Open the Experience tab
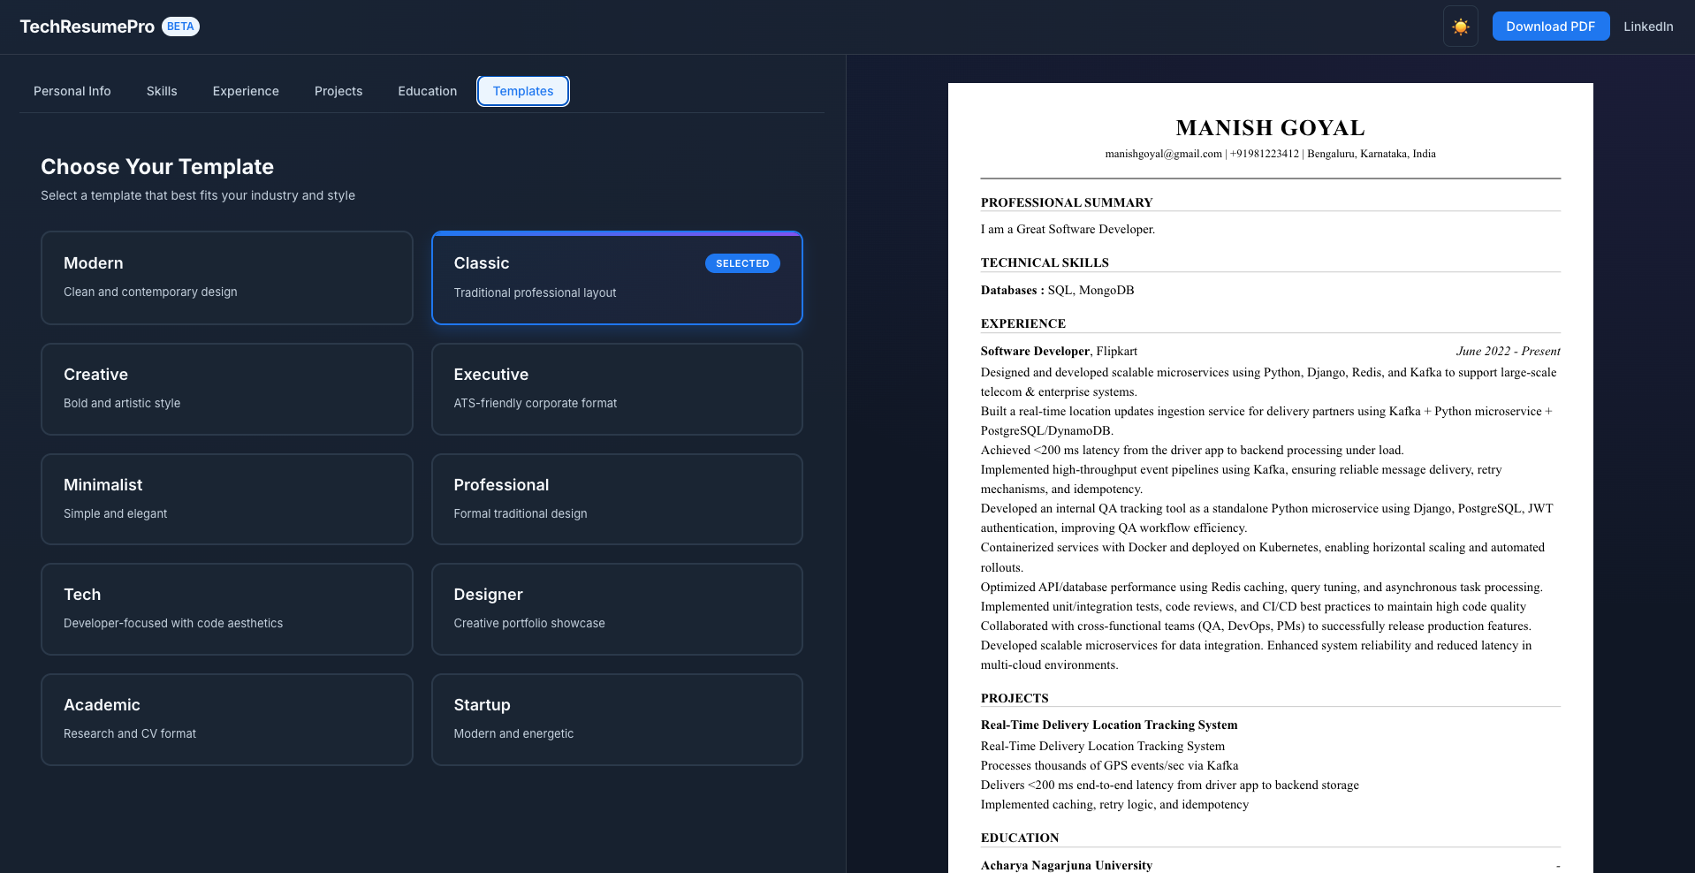The width and height of the screenshot is (1695, 873). coord(246,91)
